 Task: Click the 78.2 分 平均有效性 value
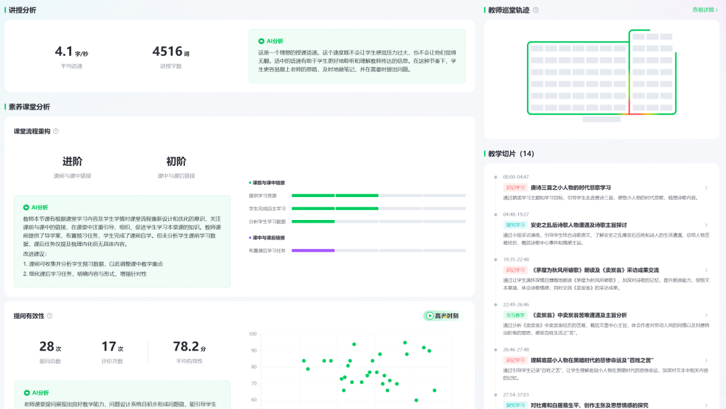click(189, 346)
